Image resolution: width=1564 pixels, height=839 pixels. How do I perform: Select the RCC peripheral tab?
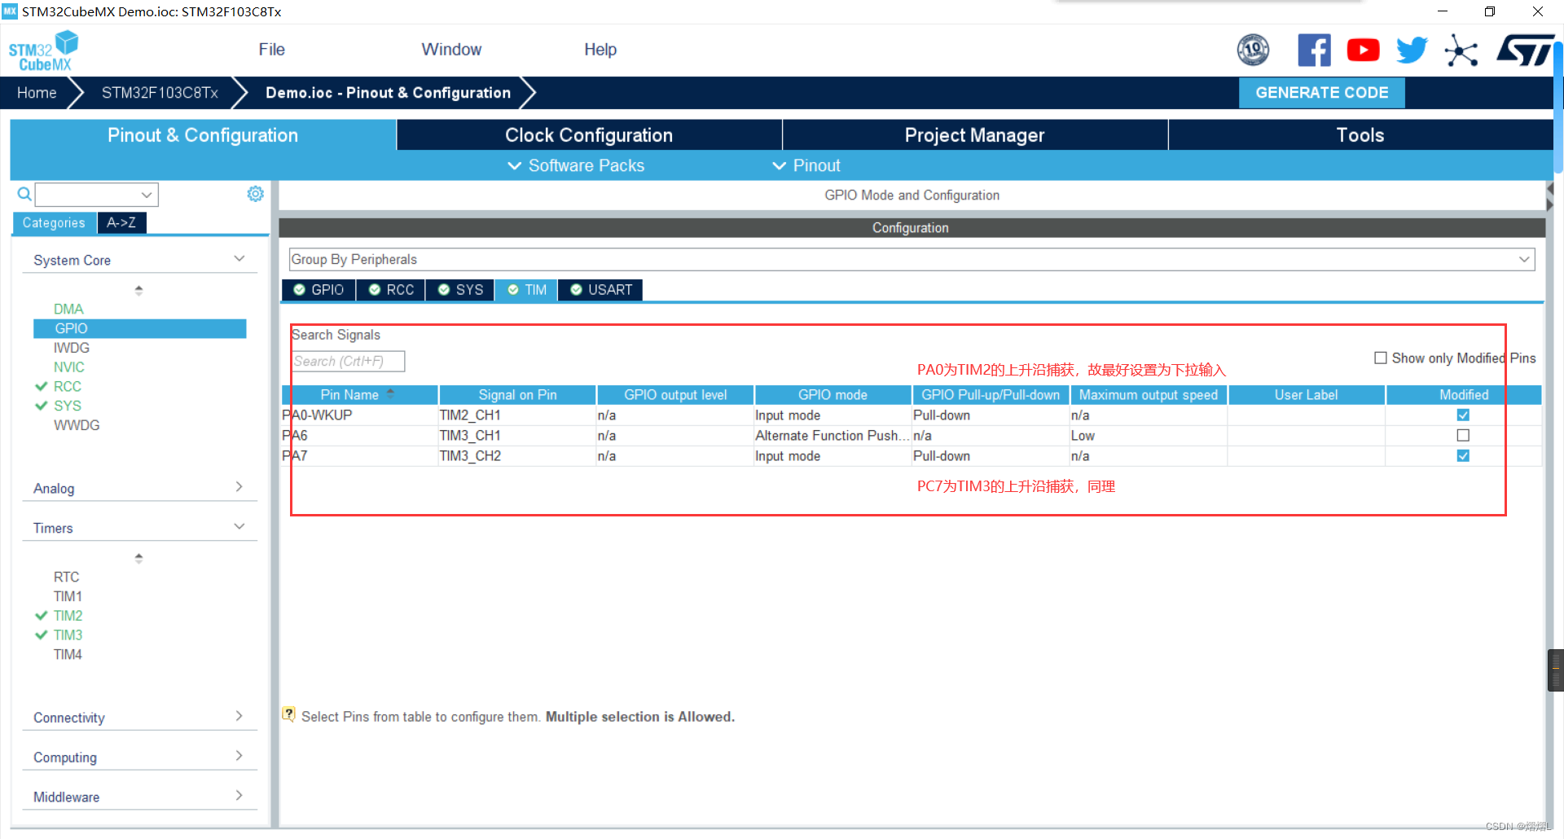[391, 290]
